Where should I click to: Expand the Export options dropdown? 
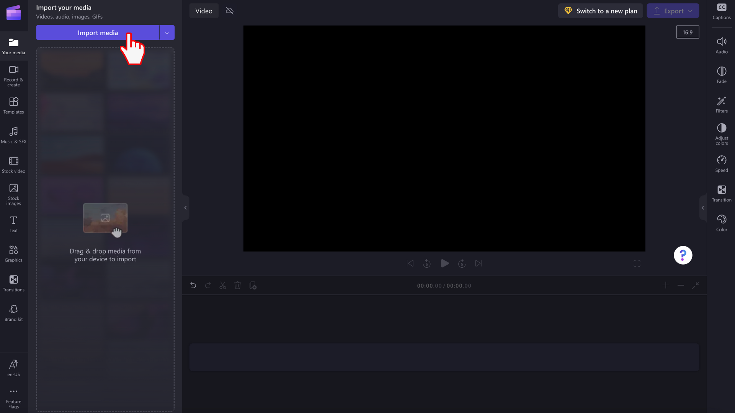[x=691, y=11]
